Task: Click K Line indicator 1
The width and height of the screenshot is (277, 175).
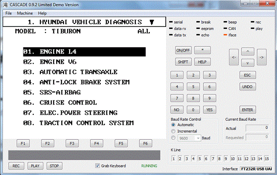Action: pos(174,159)
